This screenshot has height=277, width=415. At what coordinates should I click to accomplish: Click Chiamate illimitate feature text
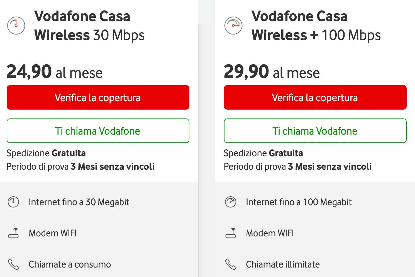click(x=283, y=264)
